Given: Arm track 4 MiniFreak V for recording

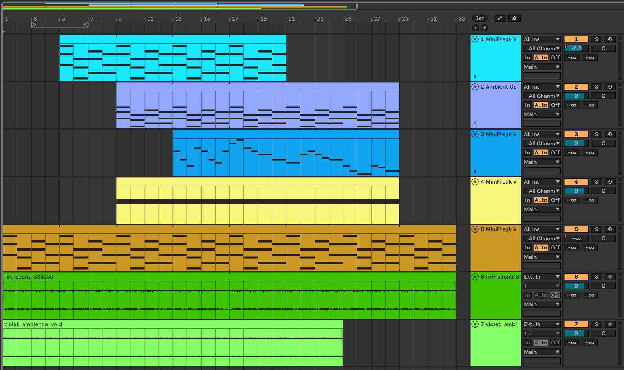Looking at the screenshot, I should coord(610,182).
